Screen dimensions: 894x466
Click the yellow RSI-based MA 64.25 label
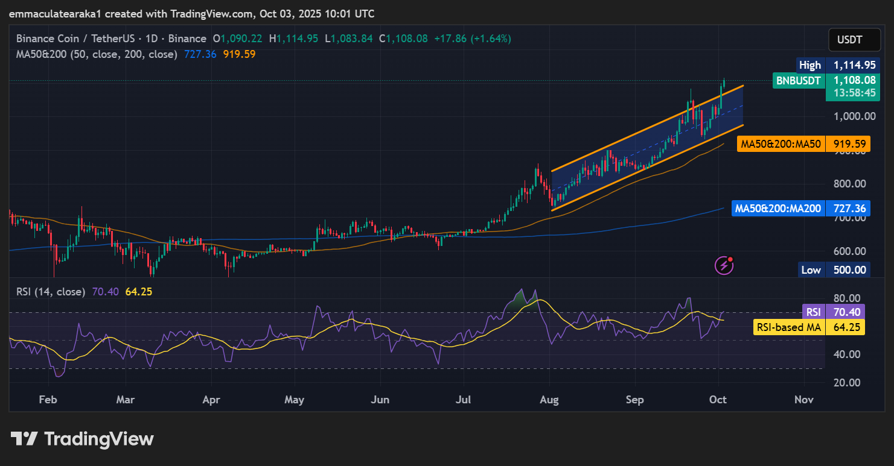click(x=809, y=327)
